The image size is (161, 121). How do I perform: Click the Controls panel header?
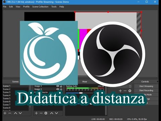145,82
